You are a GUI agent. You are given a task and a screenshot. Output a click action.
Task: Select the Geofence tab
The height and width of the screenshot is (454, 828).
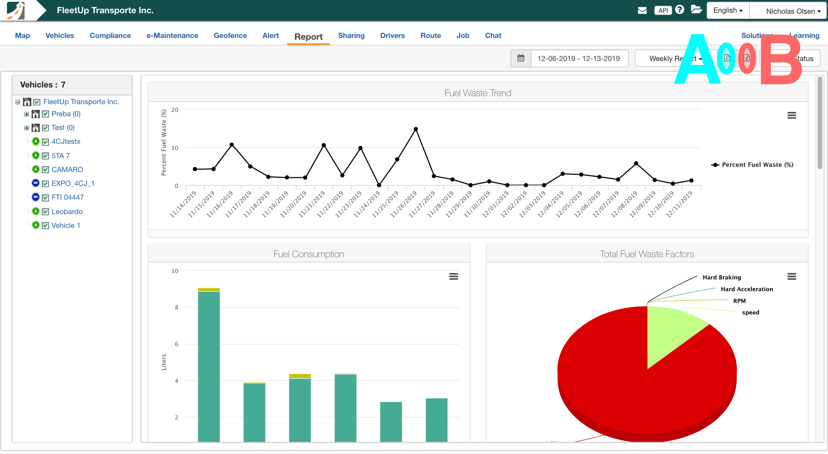pos(231,35)
